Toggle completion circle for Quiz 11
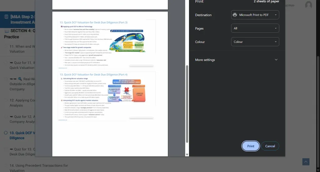The width and height of the screenshot is (320, 172). click(5, 63)
